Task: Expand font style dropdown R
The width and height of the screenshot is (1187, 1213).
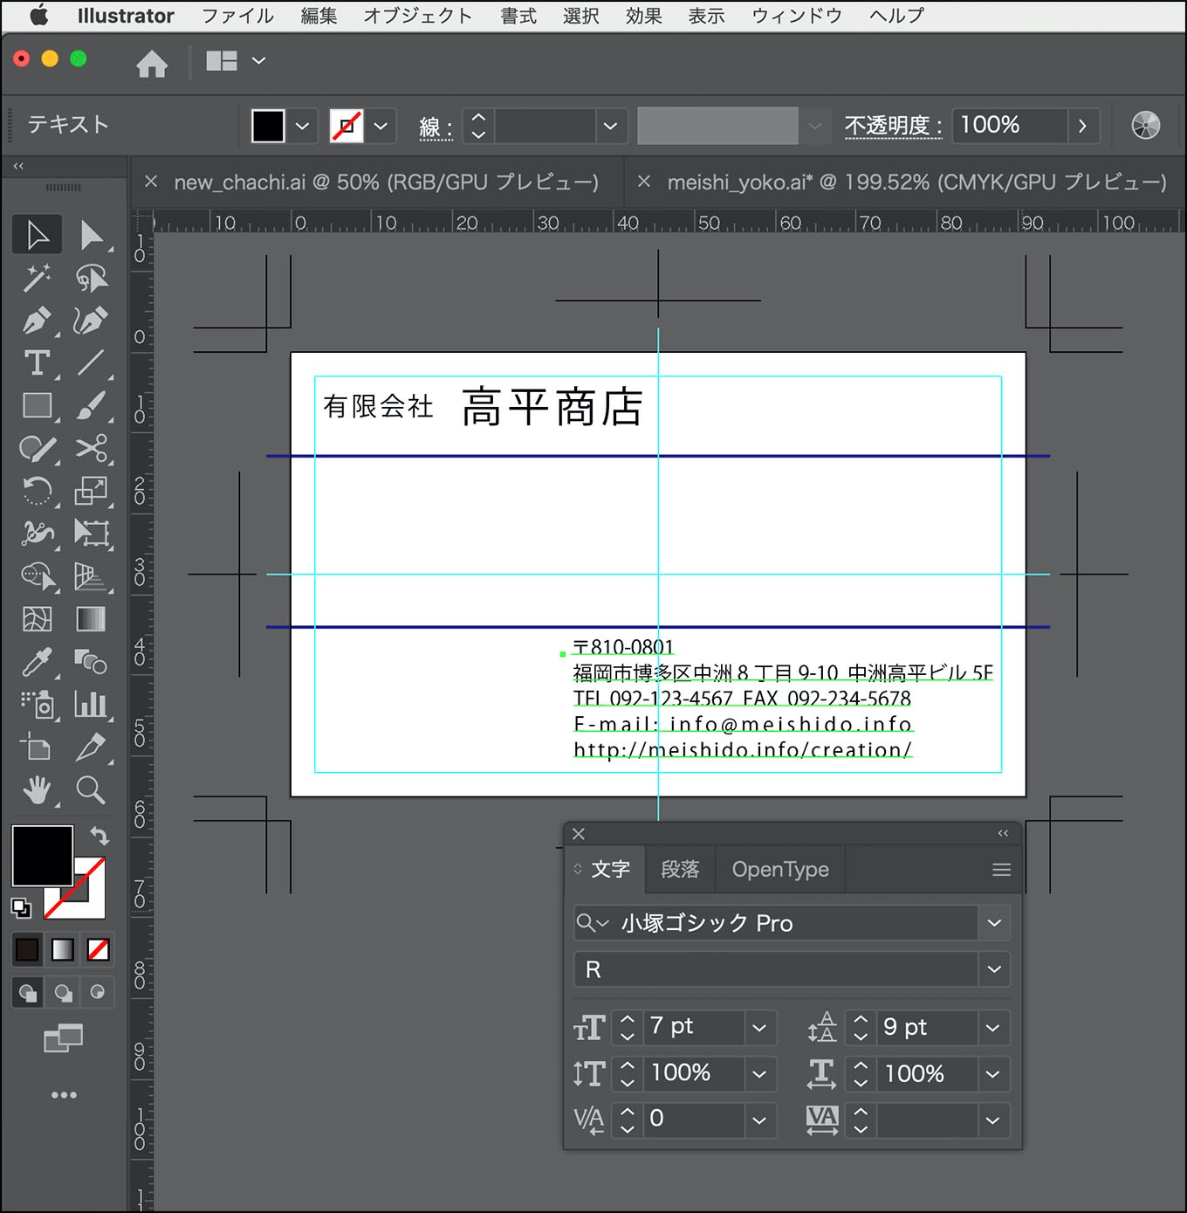Action: (x=994, y=969)
